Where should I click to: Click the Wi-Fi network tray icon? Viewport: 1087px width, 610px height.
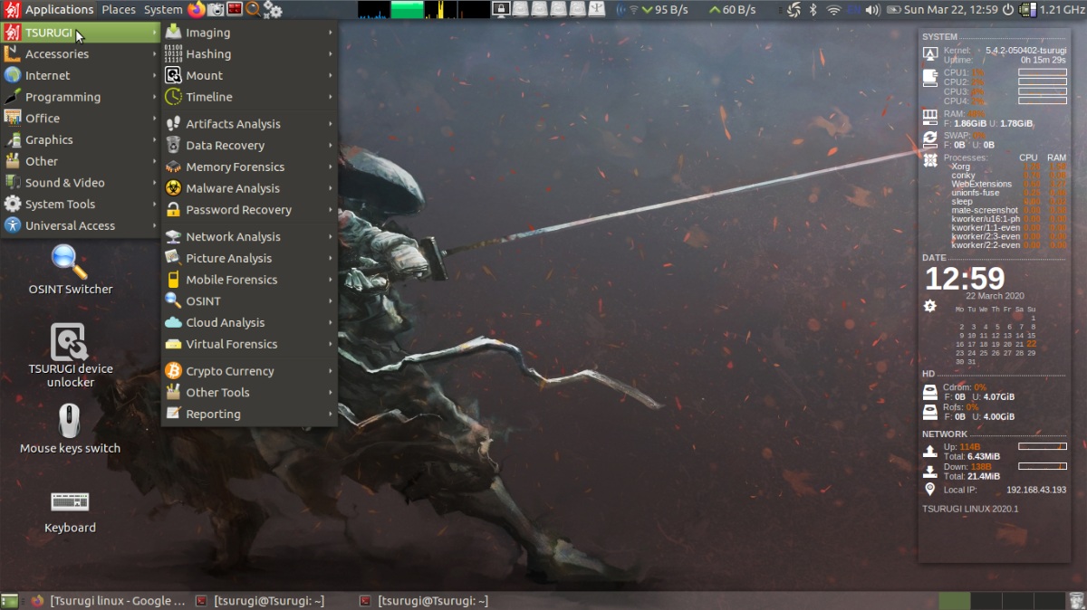(834, 10)
